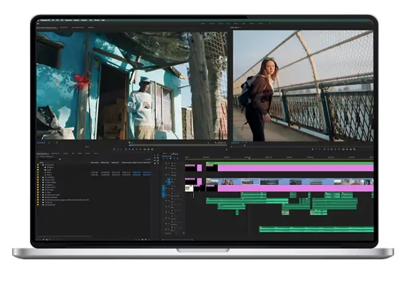413x289 pixels.
Task: Click New Item icon in Project panel
Action: (145, 239)
